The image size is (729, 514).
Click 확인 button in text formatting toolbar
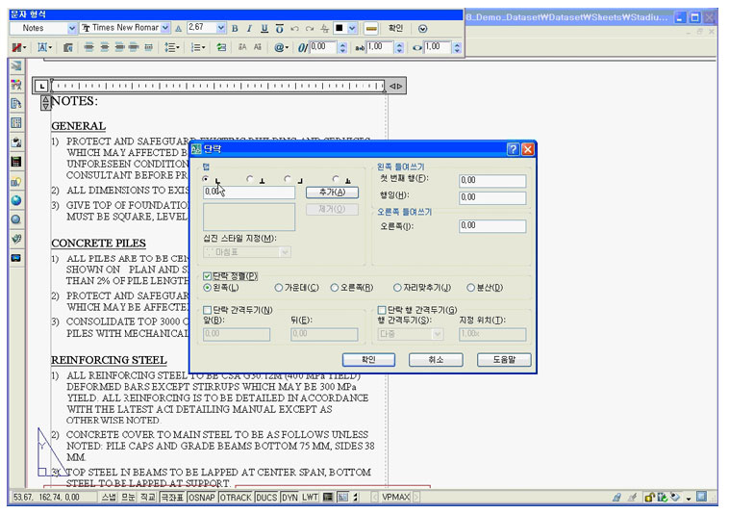pyautogui.click(x=395, y=28)
